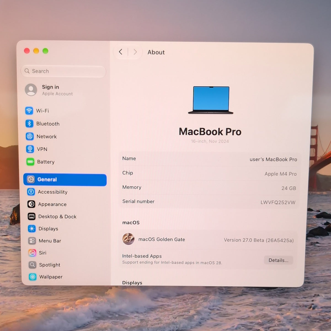This screenshot has height=331, width=331.
Task: Click the MacBook Pro heading
Action: (210, 132)
